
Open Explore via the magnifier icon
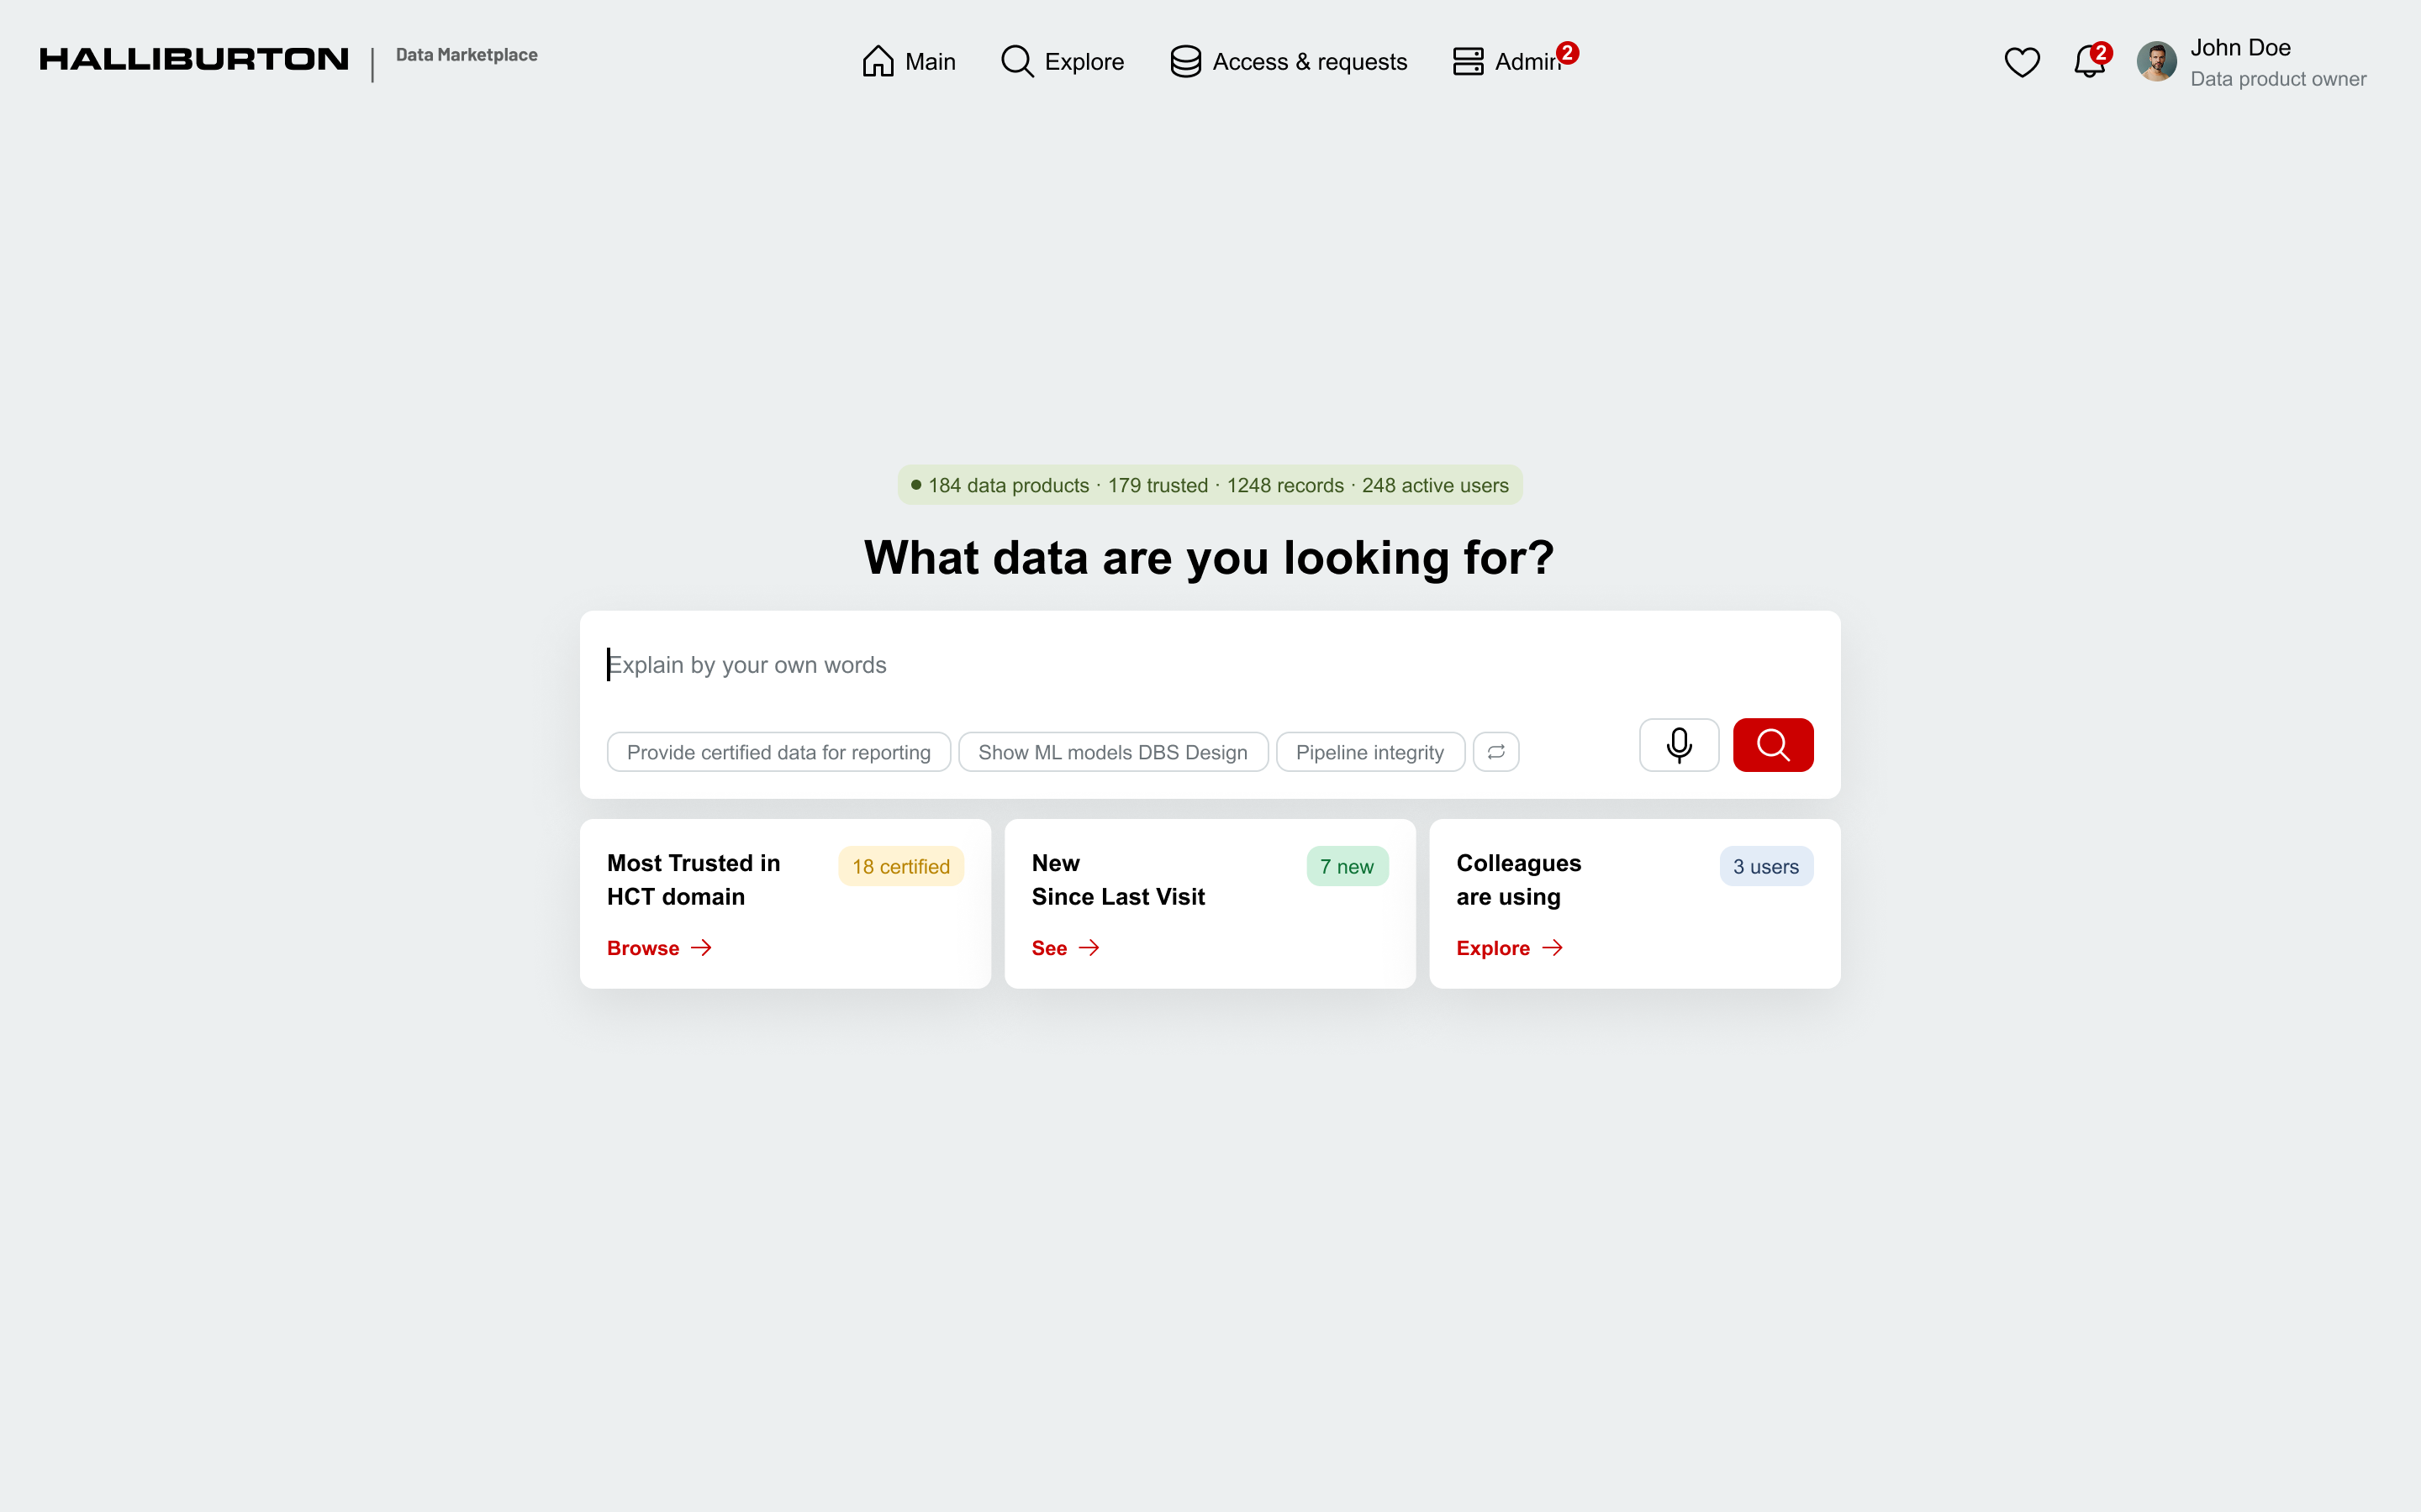(x=1017, y=61)
